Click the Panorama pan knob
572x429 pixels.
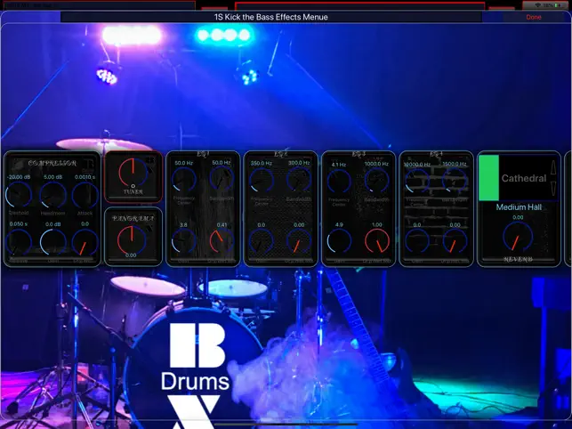[x=132, y=239]
